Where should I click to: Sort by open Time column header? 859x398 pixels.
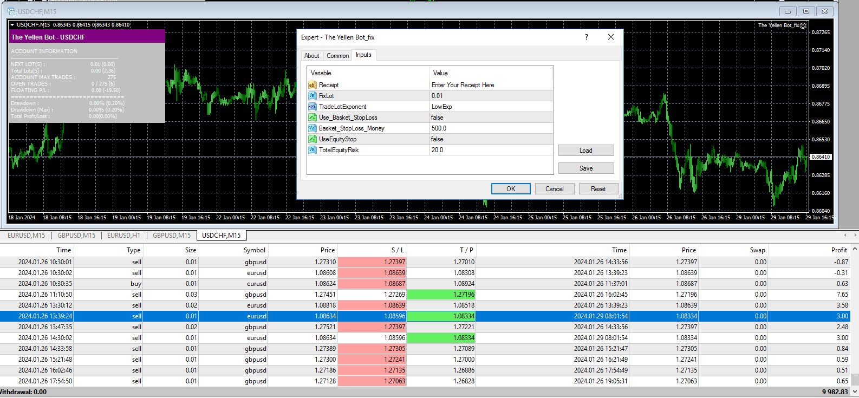click(37, 250)
